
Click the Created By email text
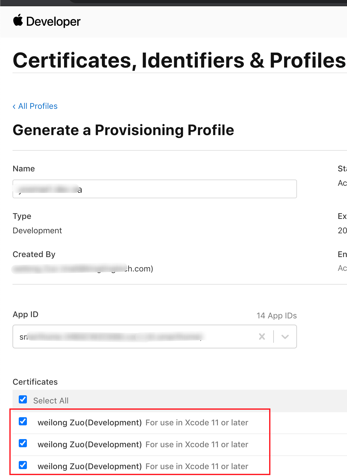coord(83,269)
